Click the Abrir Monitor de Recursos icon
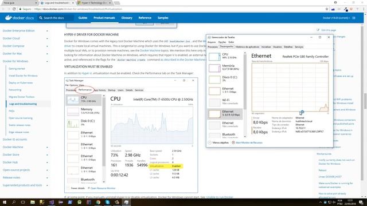The height and width of the screenshot is (206, 367). pyautogui.click(x=233, y=142)
